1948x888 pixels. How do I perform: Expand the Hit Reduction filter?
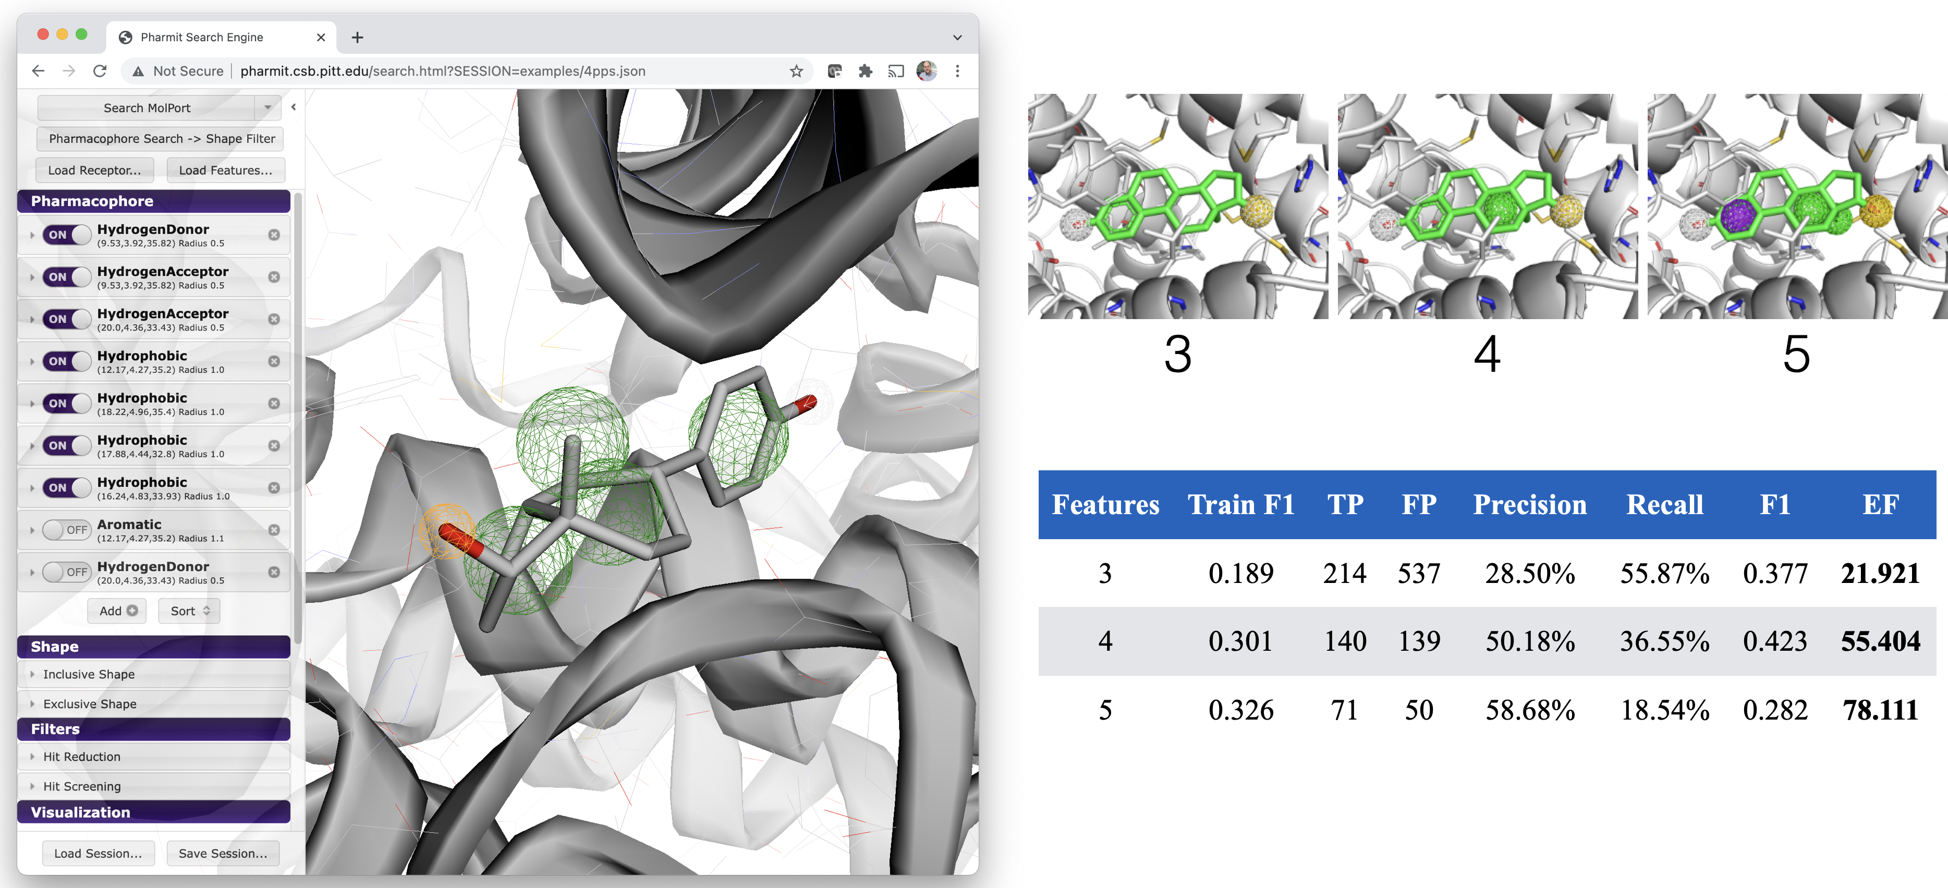153,757
